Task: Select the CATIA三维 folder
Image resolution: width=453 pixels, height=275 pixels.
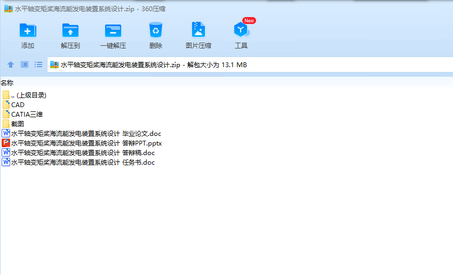Action: 22,114
